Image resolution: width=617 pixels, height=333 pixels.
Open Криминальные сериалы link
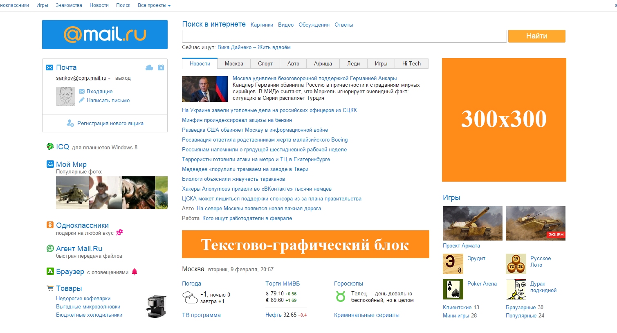367,315
